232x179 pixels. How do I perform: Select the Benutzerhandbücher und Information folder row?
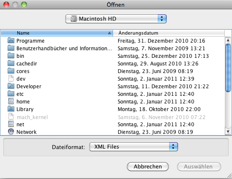click(113, 48)
